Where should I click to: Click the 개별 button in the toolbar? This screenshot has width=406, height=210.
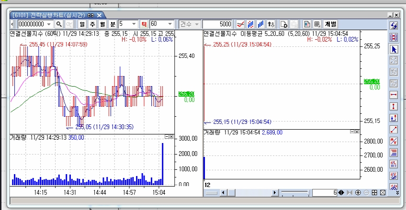pos(330,24)
